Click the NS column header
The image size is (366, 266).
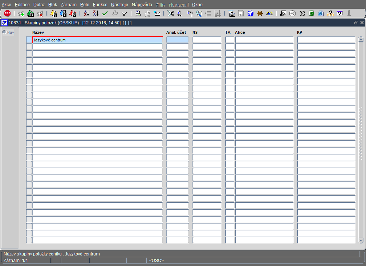195,32
